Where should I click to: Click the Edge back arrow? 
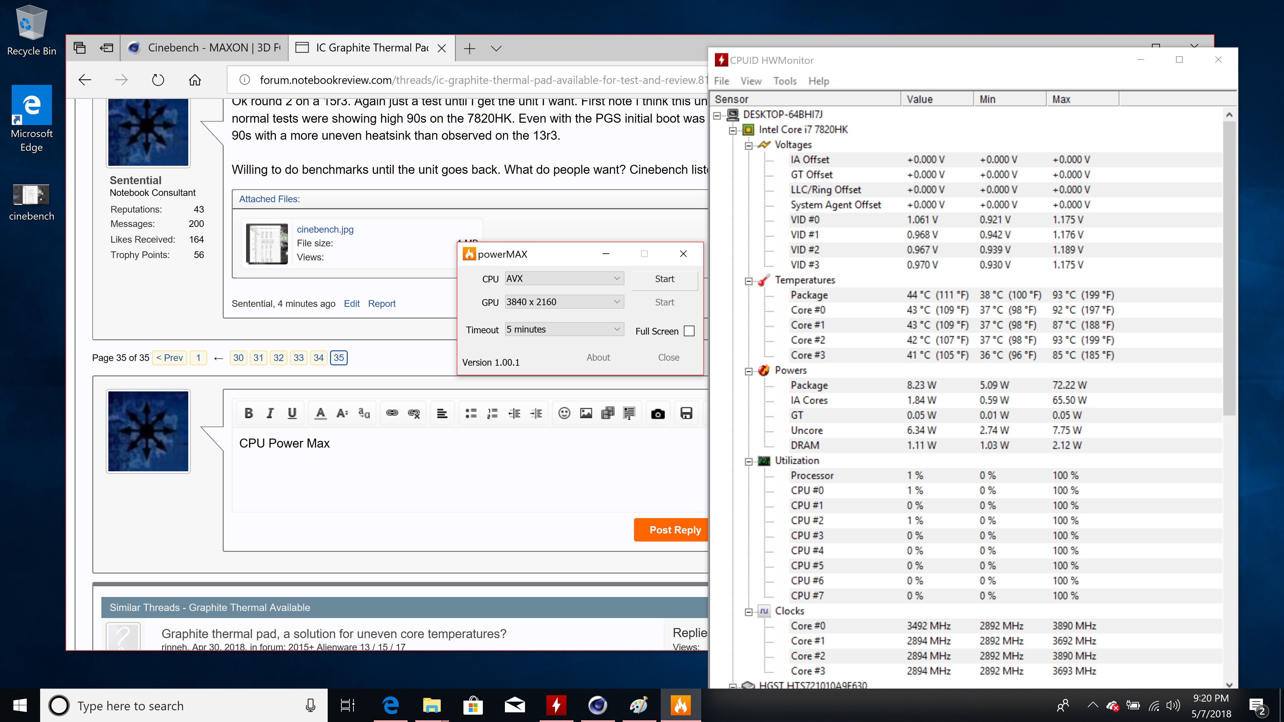click(85, 80)
